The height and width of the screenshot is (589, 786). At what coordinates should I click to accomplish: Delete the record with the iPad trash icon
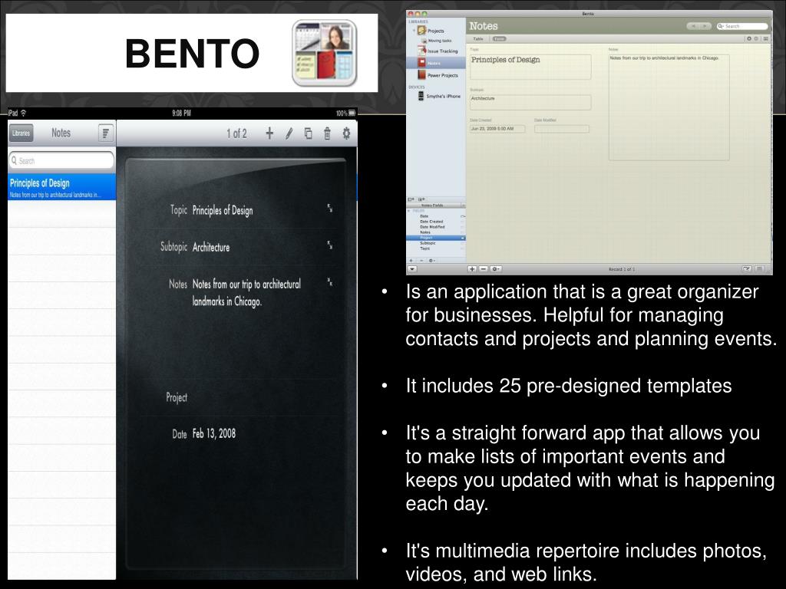tap(327, 133)
